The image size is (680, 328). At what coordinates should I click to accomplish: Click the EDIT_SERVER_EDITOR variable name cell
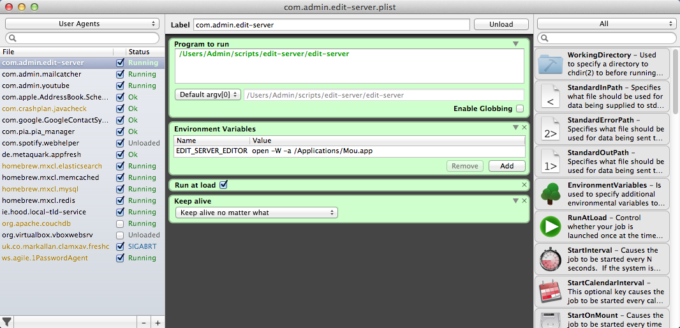[212, 151]
